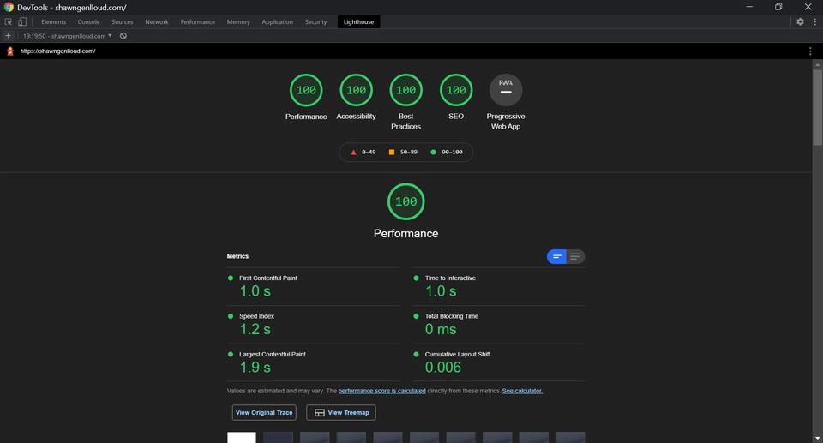
Task: Click the Largest Contentful Paint metric
Action: 314,362
